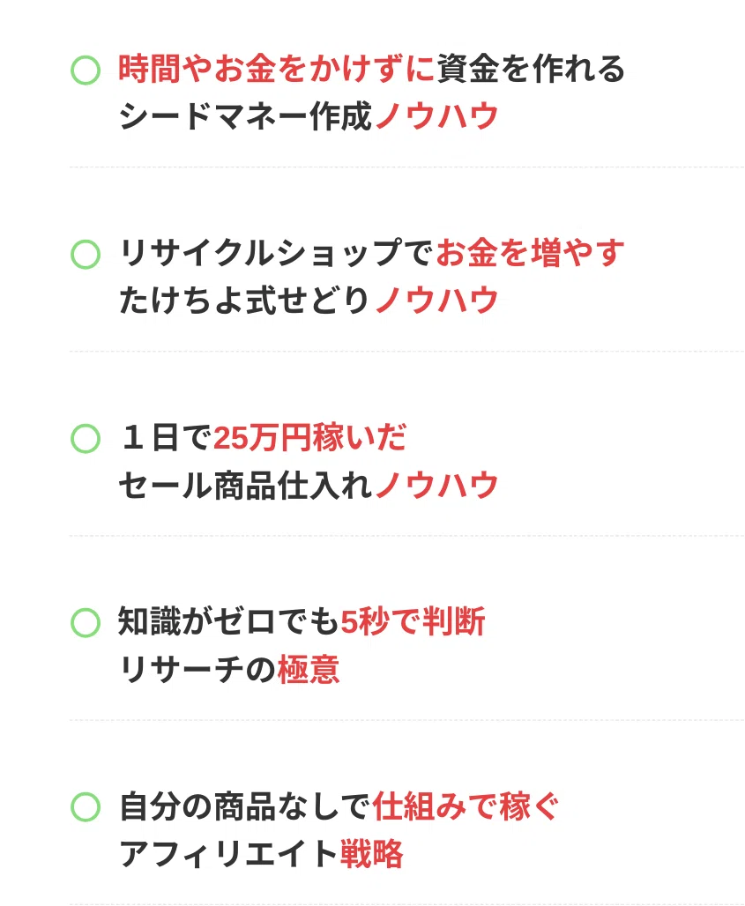Image resolution: width=745 pixels, height=906 pixels.
Task: Click the black text 資金を作れる
Action: 531,70
